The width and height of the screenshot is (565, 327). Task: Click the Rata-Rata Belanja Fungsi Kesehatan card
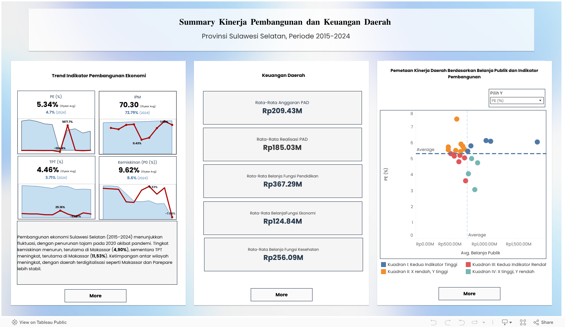click(284, 254)
